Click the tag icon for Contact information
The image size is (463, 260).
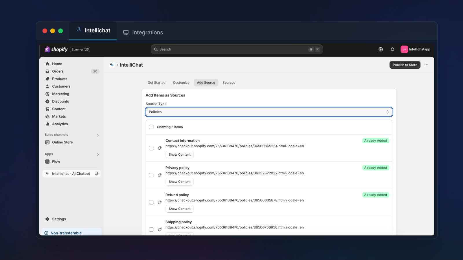tap(159, 148)
